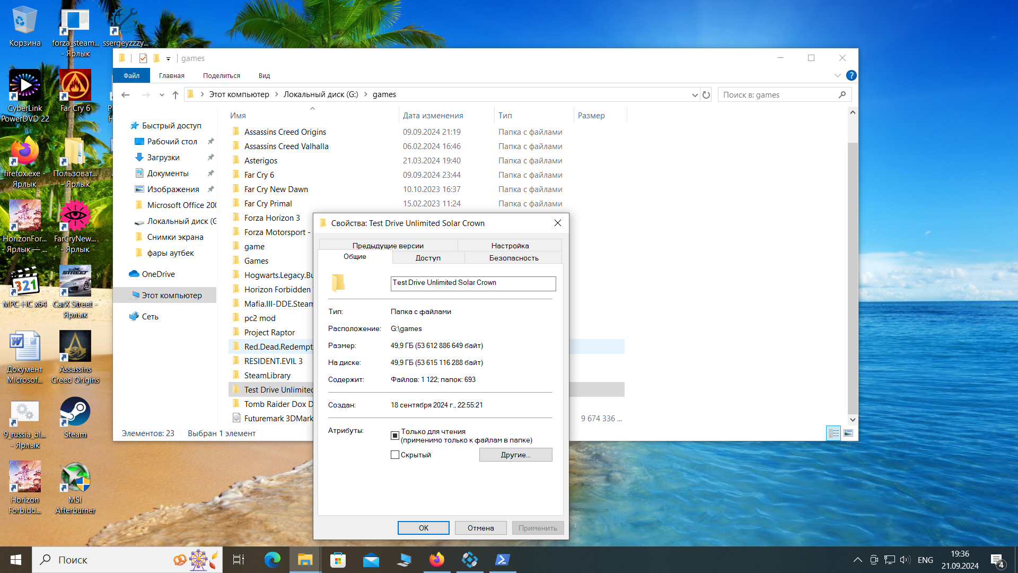Click the Refresh icon next to address bar

706,95
